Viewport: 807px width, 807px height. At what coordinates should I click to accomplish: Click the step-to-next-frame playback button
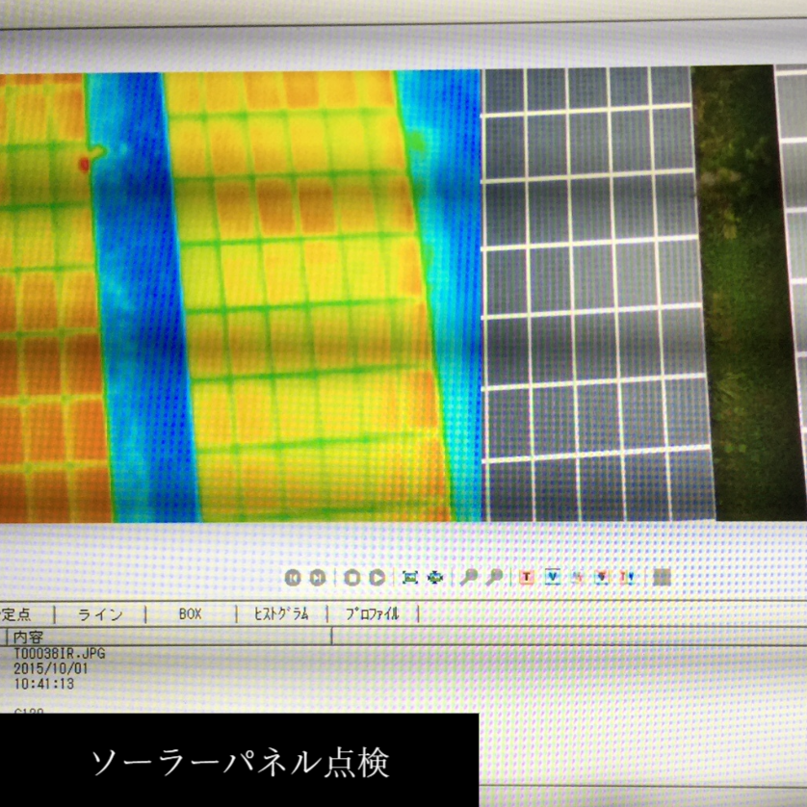click(x=317, y=577)
